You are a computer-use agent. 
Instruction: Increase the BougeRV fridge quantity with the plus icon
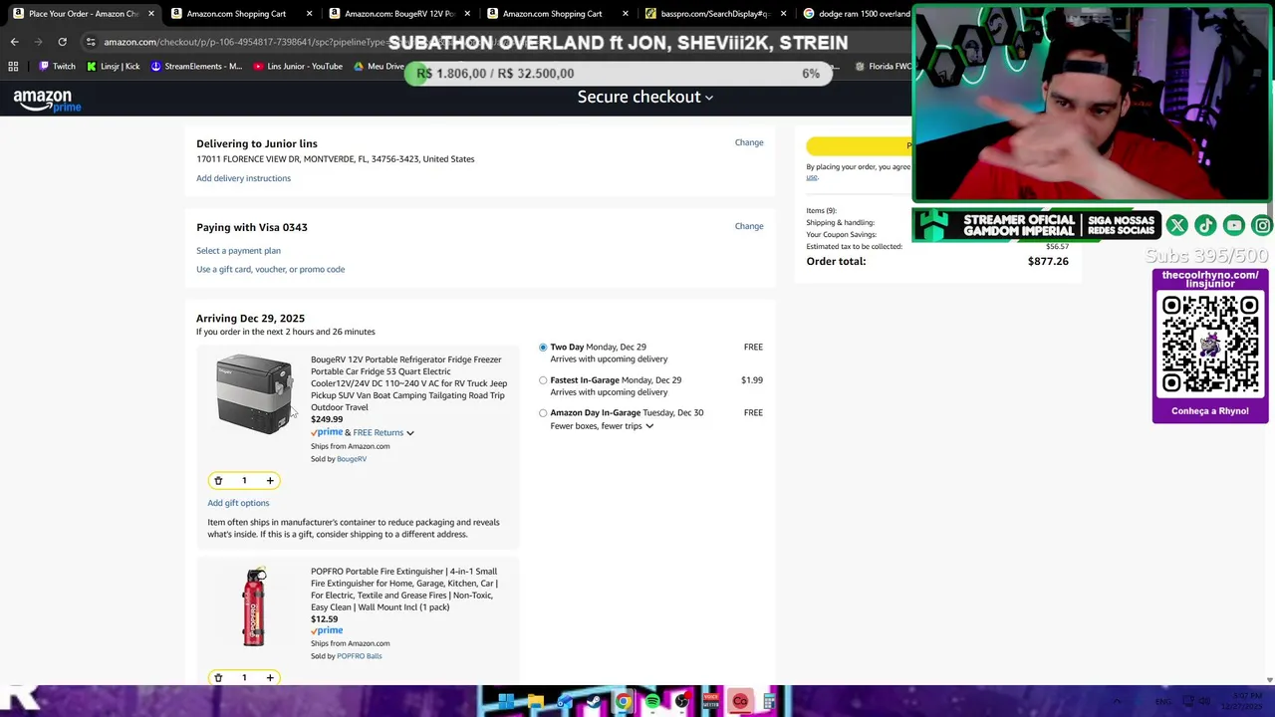click(x=269, y=481)
